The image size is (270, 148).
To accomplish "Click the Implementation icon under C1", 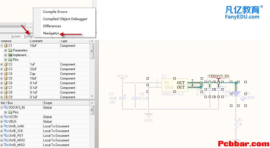I will click(10, 55).
